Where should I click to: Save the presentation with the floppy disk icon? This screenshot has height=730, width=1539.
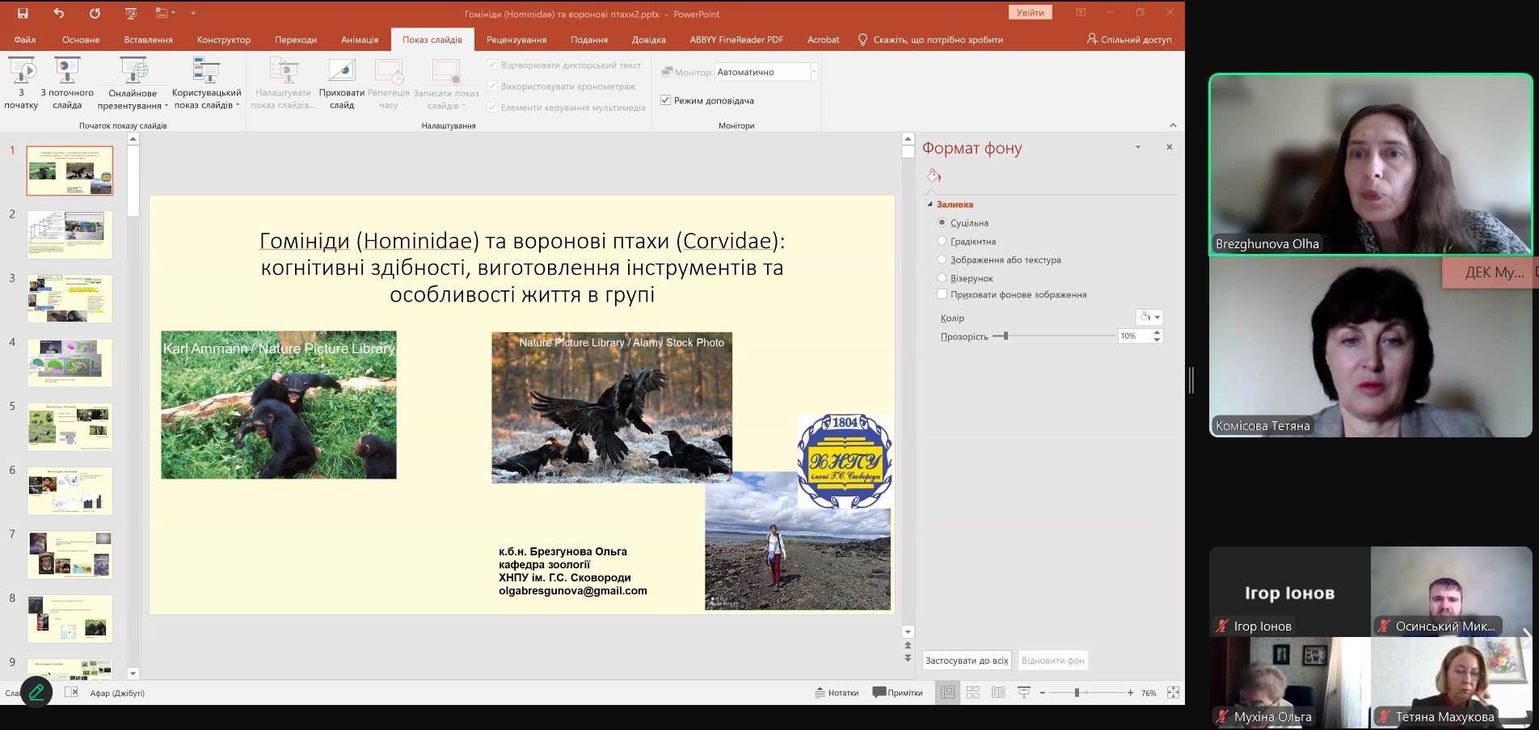tap(23, 13)
